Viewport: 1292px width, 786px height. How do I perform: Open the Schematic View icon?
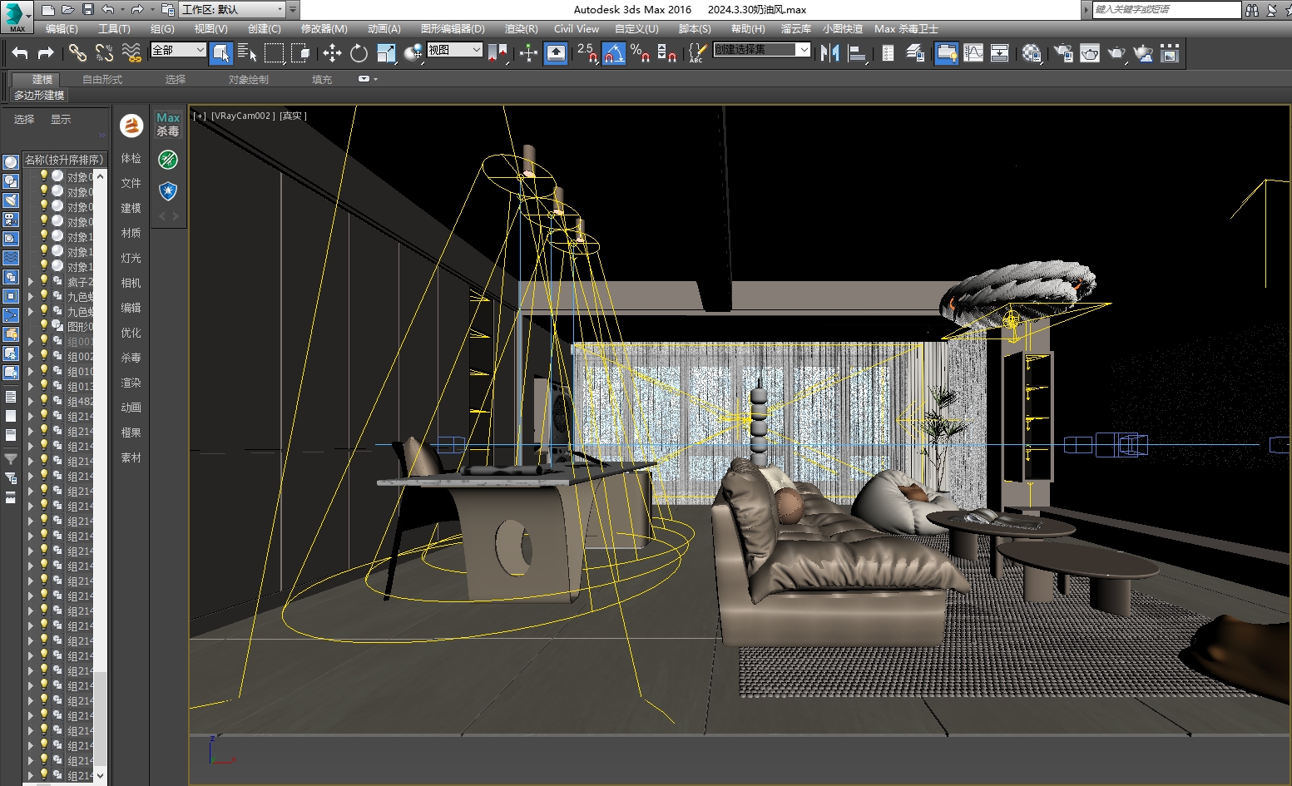1000,53
